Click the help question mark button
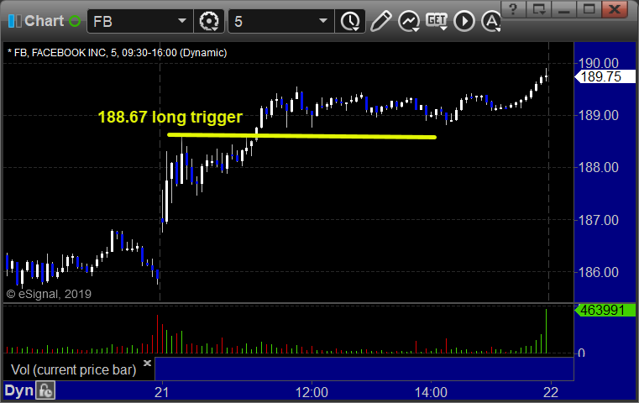Viewport: 639px width, 403px height. [x=514, y=9]
